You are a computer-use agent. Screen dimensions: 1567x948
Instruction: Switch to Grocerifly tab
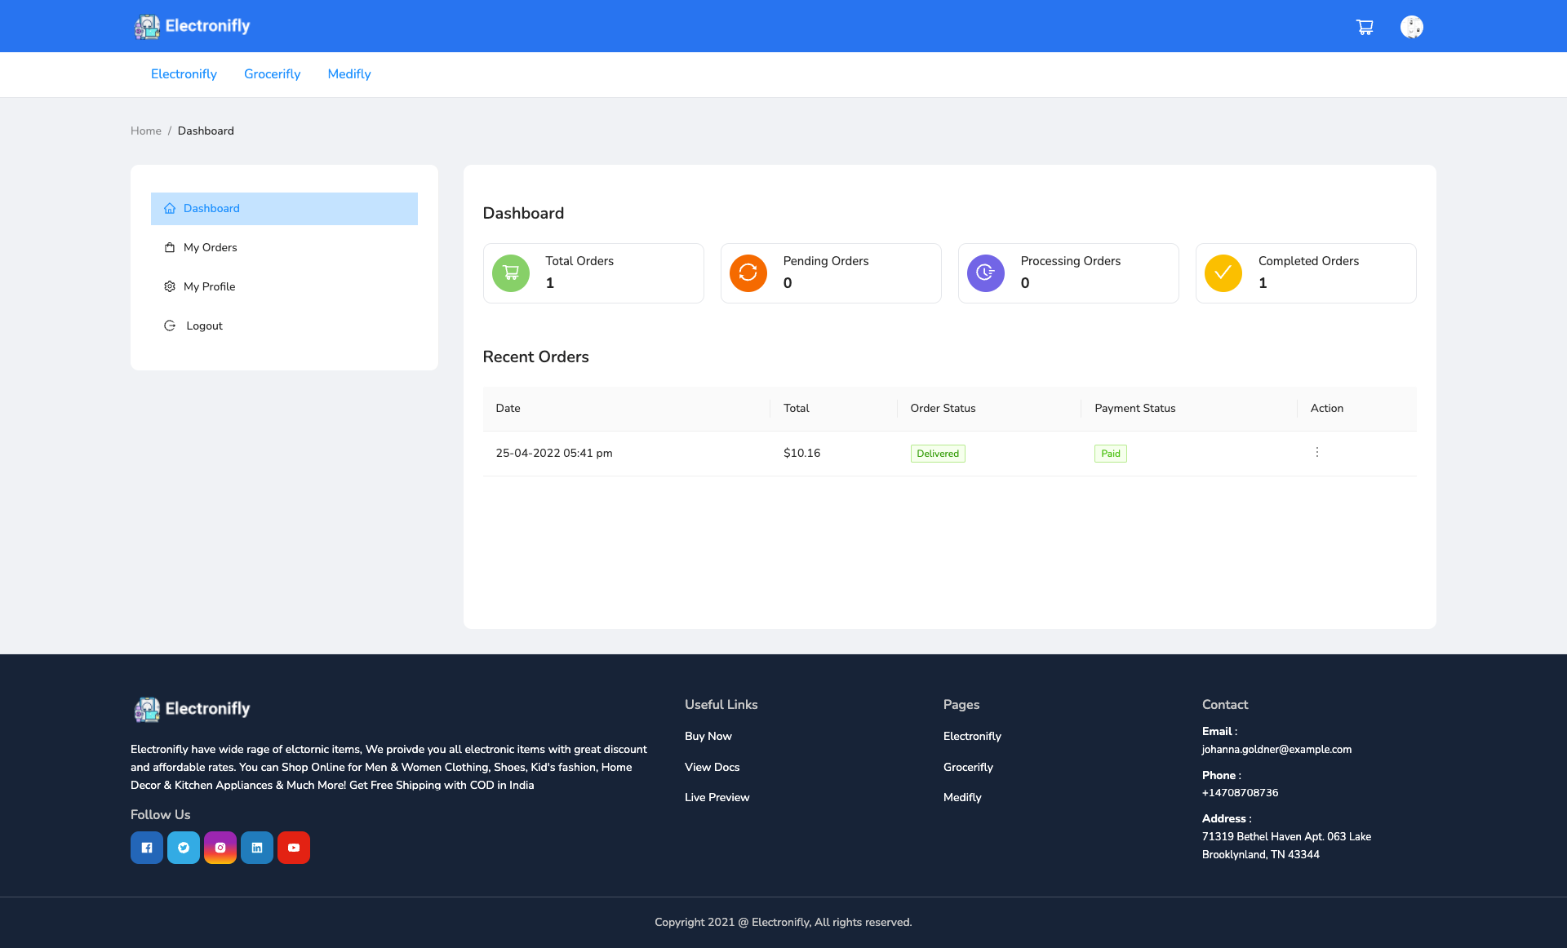click(x=272, y=74)
